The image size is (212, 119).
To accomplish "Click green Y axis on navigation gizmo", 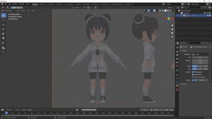I will point(169,19).
